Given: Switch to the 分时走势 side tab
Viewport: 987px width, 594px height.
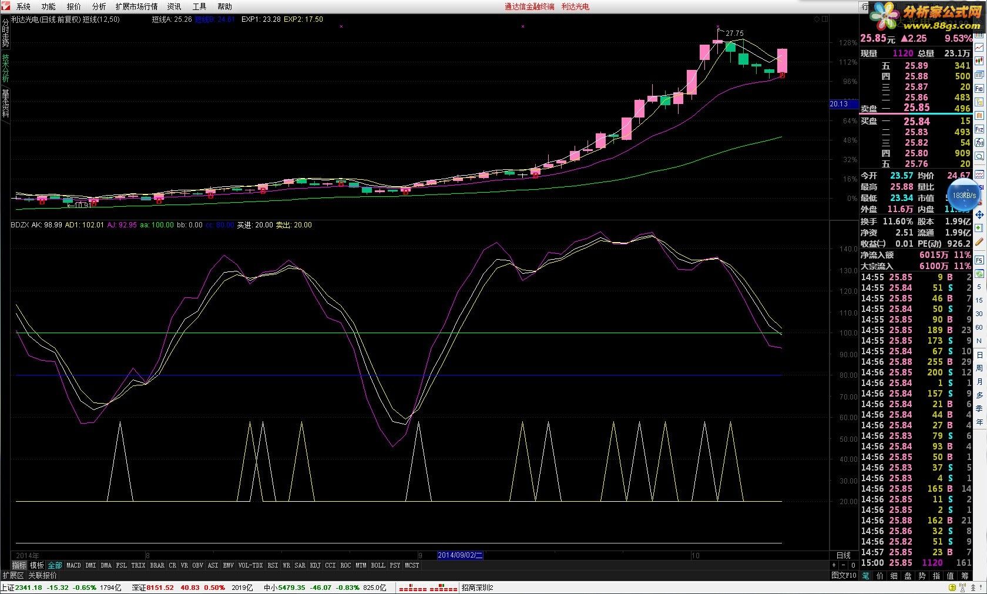Looking at the screenshot, I should (5, 32).
